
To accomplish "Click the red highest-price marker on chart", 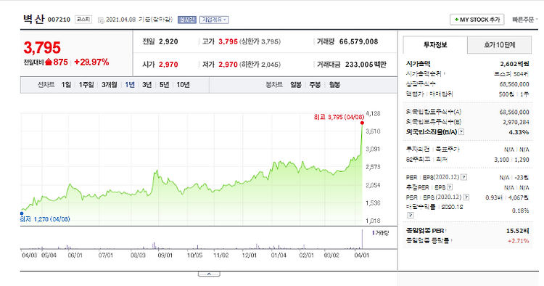I will click(x=362, y=123).
